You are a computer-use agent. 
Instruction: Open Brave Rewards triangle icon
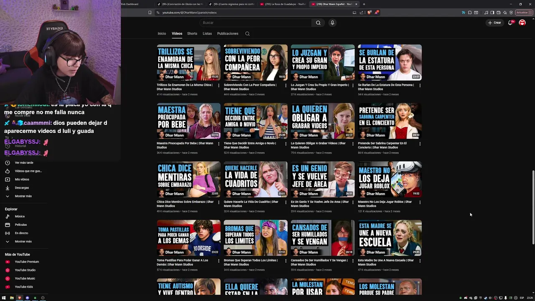click(x=376, y=13)
